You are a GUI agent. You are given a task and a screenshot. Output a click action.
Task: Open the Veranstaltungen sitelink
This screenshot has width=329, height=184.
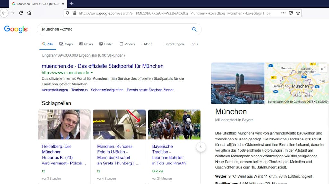click(55, 90)
